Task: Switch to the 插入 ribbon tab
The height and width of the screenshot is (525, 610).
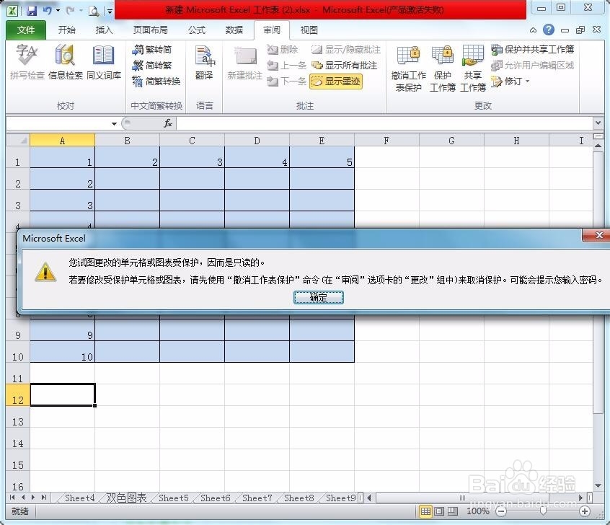Action: point(104,30)
